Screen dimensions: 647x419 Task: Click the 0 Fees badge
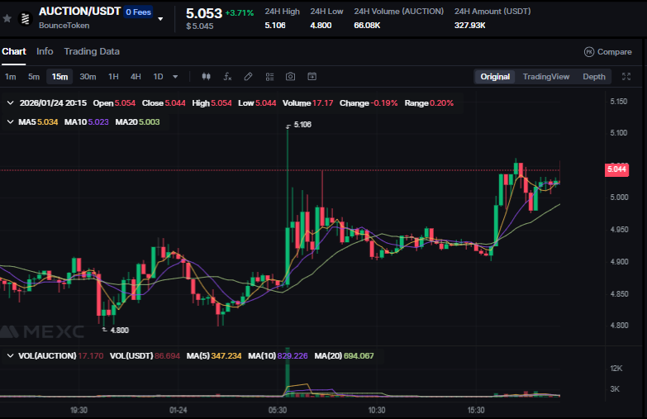[x=138, y=12]
